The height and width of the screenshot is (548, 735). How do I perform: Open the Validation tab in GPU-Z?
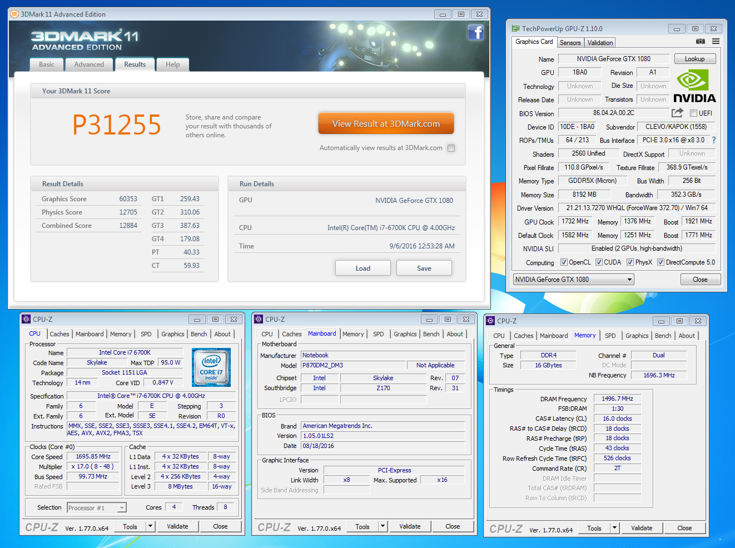tap(600, 43)
